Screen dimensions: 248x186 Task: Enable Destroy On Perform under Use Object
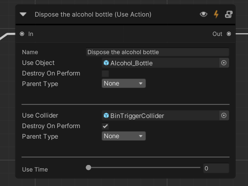pos(106,74)
